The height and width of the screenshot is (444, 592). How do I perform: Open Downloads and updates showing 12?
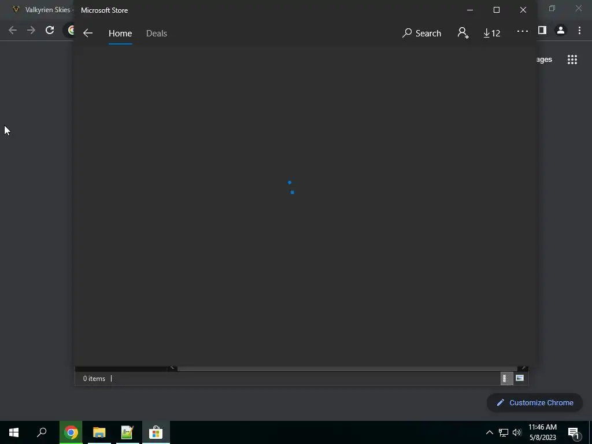491,33
